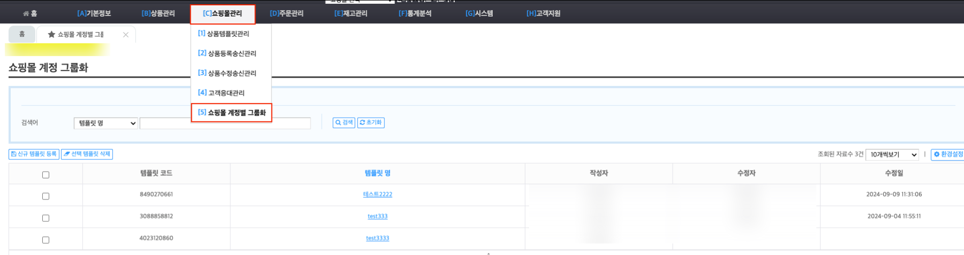
Task: Click the 작성자 column header
Action: coord(599,173)
